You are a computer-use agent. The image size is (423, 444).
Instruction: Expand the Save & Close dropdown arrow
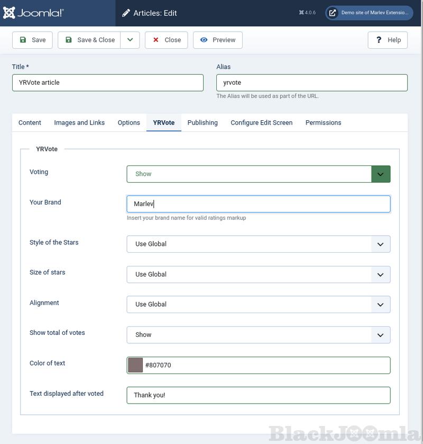coord(130,40)
